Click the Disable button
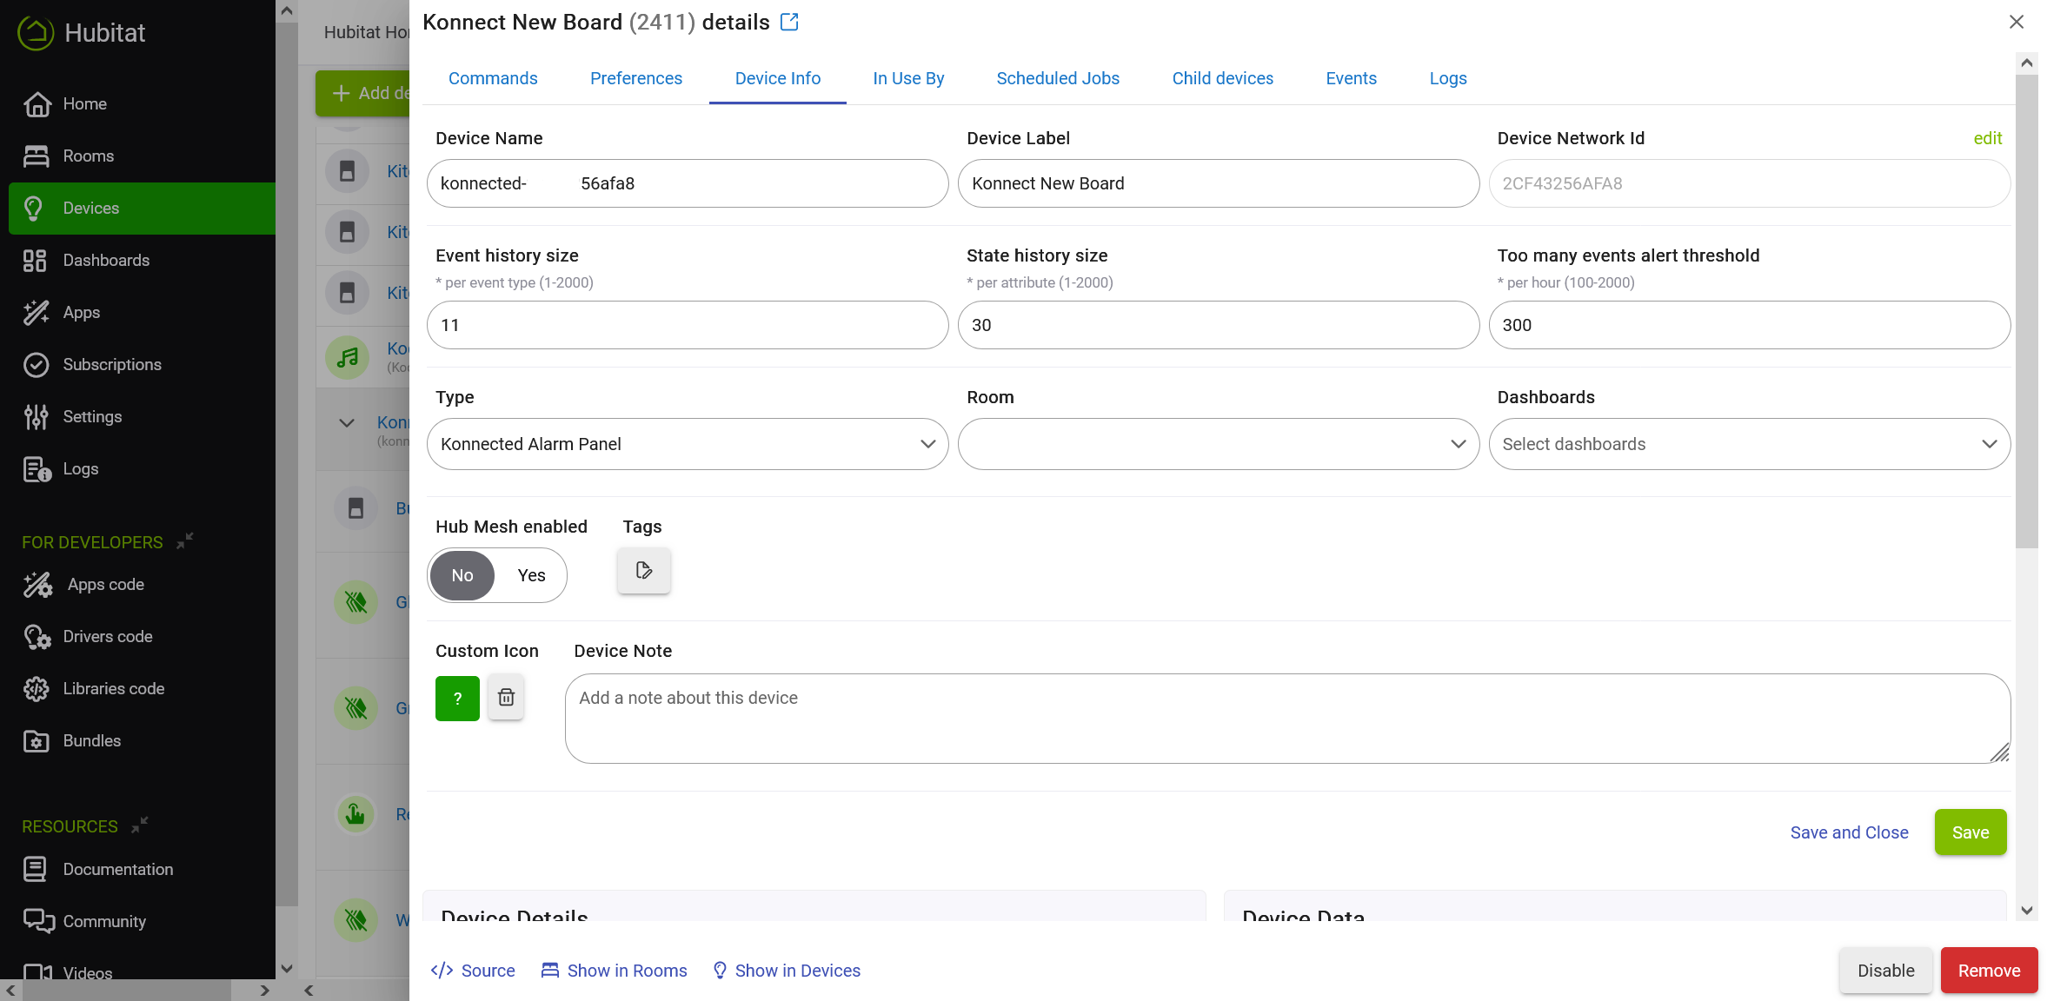 1886,971
